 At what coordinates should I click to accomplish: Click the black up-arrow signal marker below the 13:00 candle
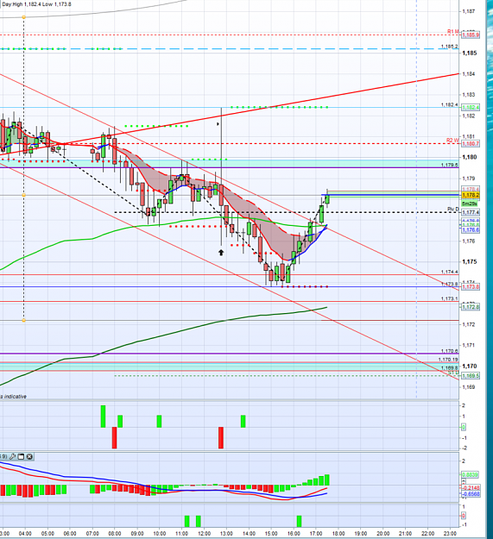pyautogui.click(x=221, y=253)
